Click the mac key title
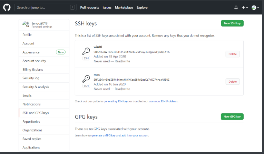Viewport: 264px width, 154px height. (97, 75)
